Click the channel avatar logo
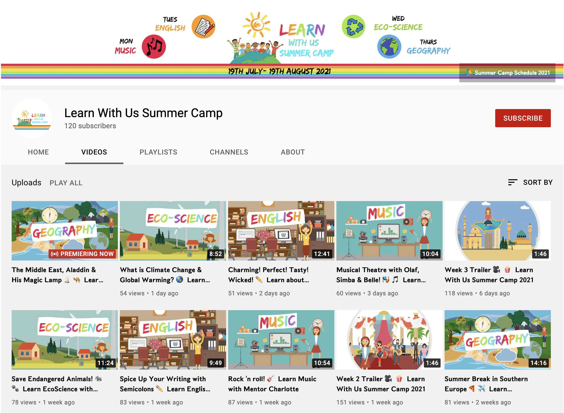 [32, 118]
